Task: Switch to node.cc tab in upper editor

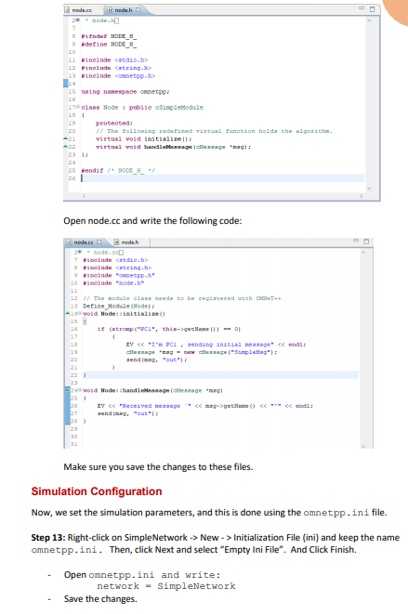Action: (x=79, y=10)
